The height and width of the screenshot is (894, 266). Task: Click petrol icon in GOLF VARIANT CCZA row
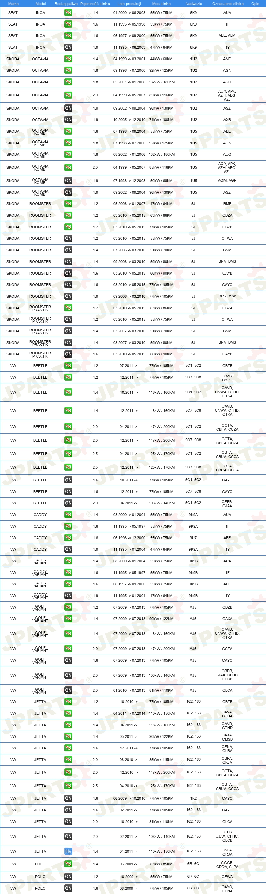[68, 649]
